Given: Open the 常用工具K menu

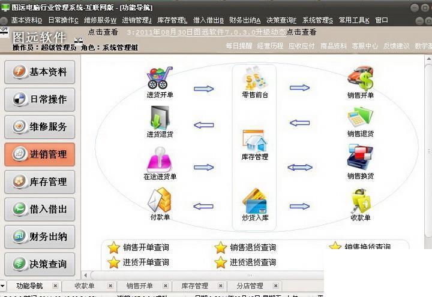Looking at the screenshot, I should coord(354,20).
